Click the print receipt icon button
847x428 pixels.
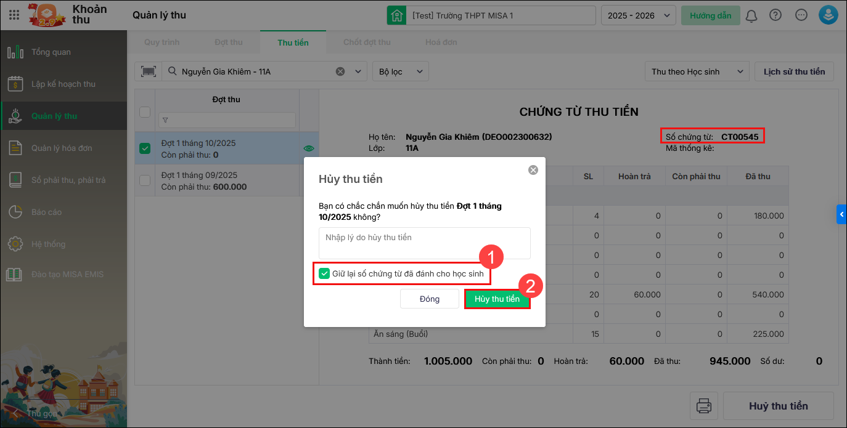coord(703,406)
